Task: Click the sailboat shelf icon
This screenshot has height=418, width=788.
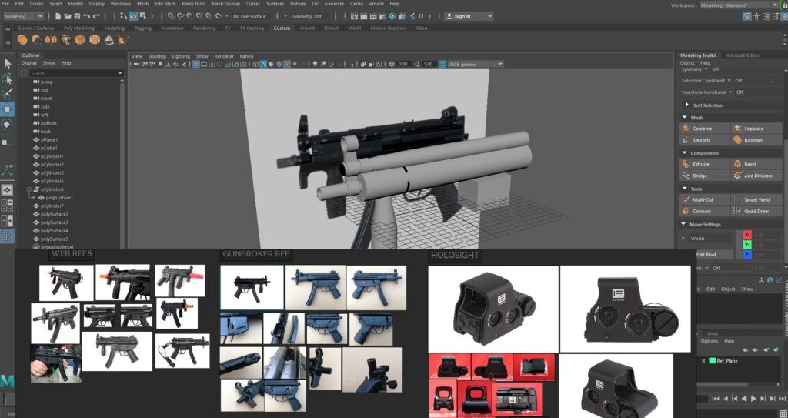Action: point(109,40)
